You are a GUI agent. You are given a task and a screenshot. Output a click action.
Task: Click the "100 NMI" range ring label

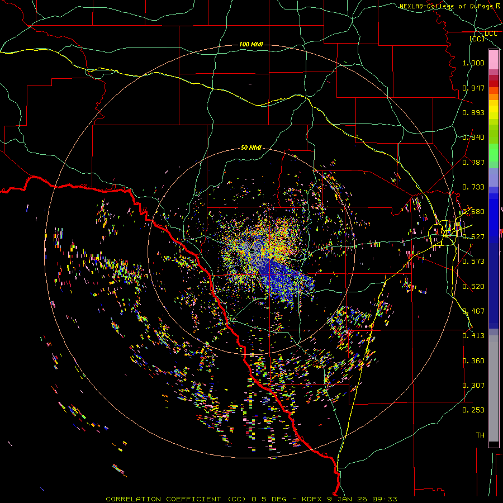251,44
